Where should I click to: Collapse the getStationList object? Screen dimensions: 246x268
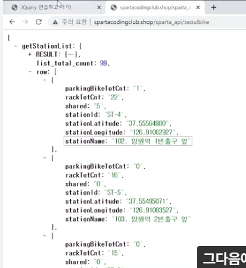[x=15, y=46]
